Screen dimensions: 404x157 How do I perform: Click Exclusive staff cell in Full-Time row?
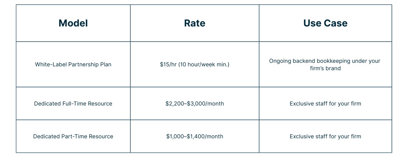coord(325,104)
